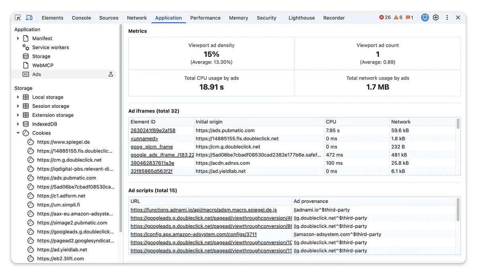Switch to the Lighthouse tab
The height and width of the screenshot is (275, 477).
click(x=302, y=18)
